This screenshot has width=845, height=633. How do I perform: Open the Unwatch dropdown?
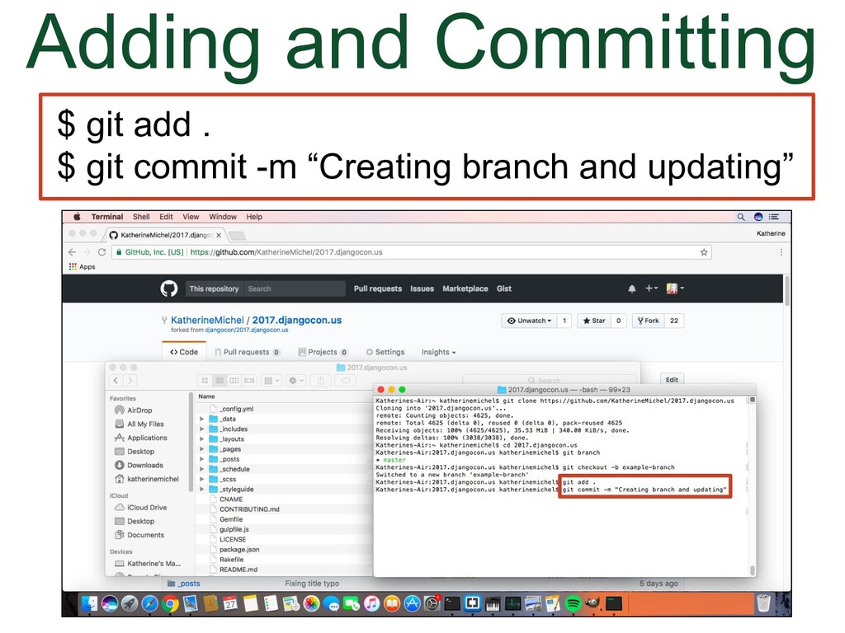click(x=529, y=321)
